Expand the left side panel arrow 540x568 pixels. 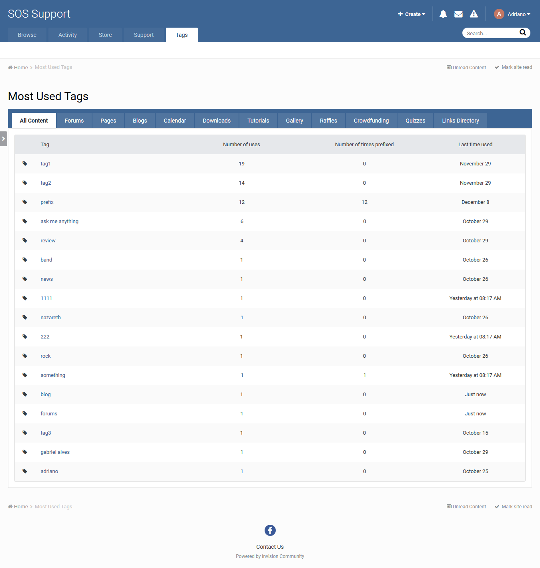coord(4,139)
